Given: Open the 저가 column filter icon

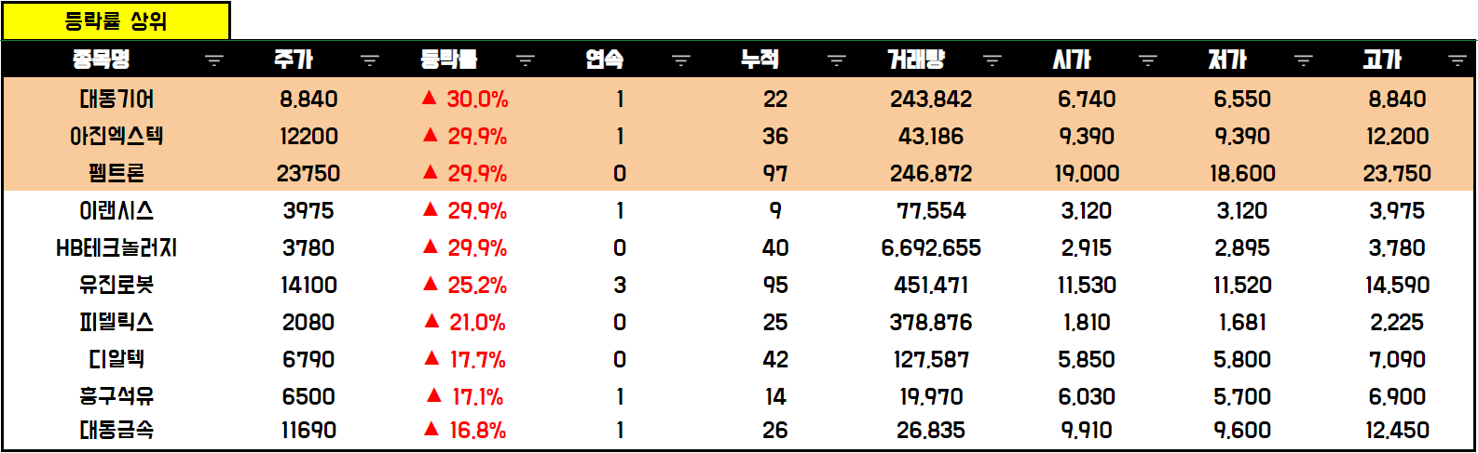Looking at the screenshot, I should coord(1304,60).
